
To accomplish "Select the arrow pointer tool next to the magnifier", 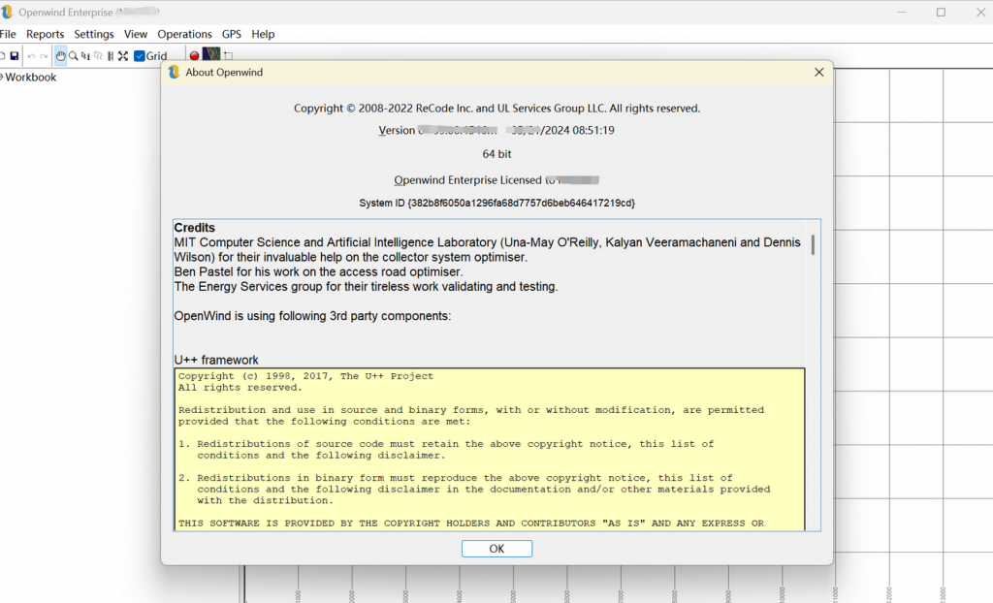I will click(85, 56).
